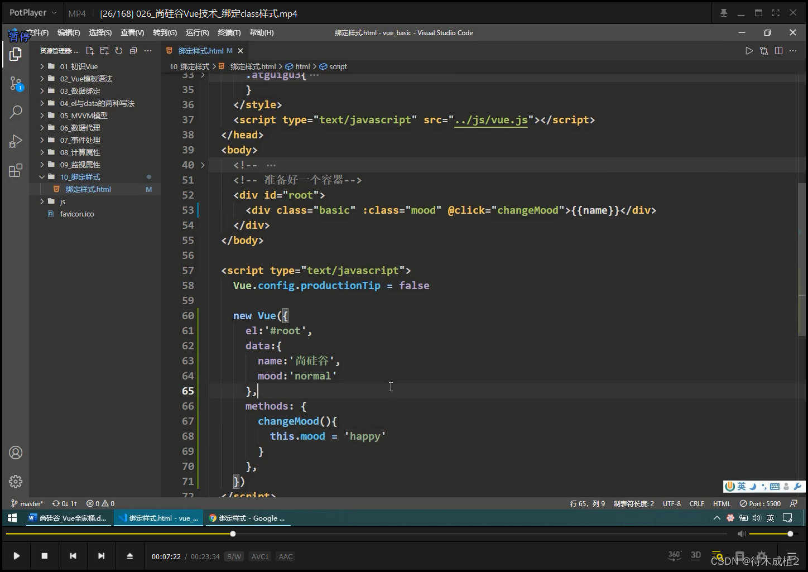
Task: Open the Manage gear in the activity bar
Action: tap(16, 481)
